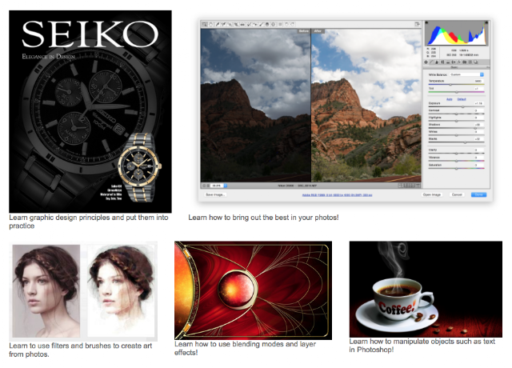Click the red blending modes artwork

tap(253, 290)
